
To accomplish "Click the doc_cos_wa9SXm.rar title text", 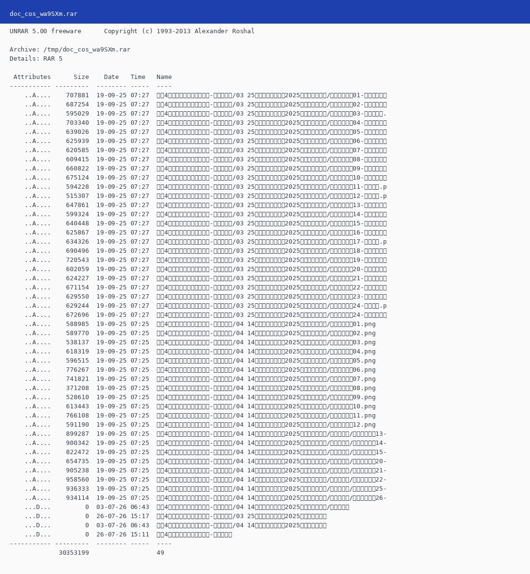I will (43, 14).
